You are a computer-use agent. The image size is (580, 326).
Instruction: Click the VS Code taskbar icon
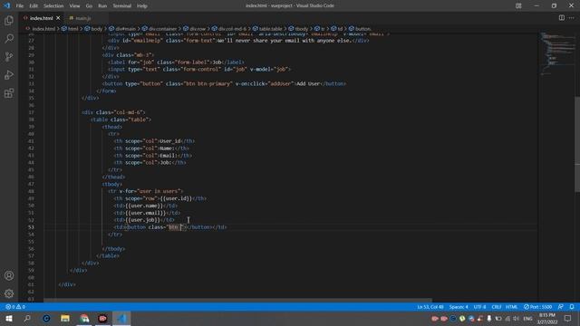coord(121,318)
